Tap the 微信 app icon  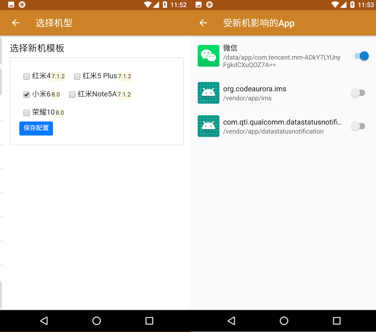click(x=209, y=56)
